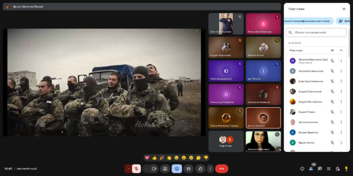Open meeting details info icon

tap(302, 169)
